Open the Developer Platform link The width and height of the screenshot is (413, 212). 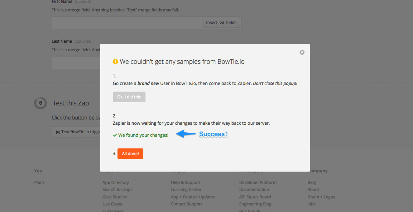pyautogui.click(x=258, y=182)
